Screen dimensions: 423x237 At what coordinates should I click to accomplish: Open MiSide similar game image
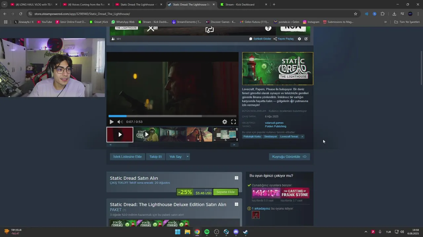click(x=266, y=193)
